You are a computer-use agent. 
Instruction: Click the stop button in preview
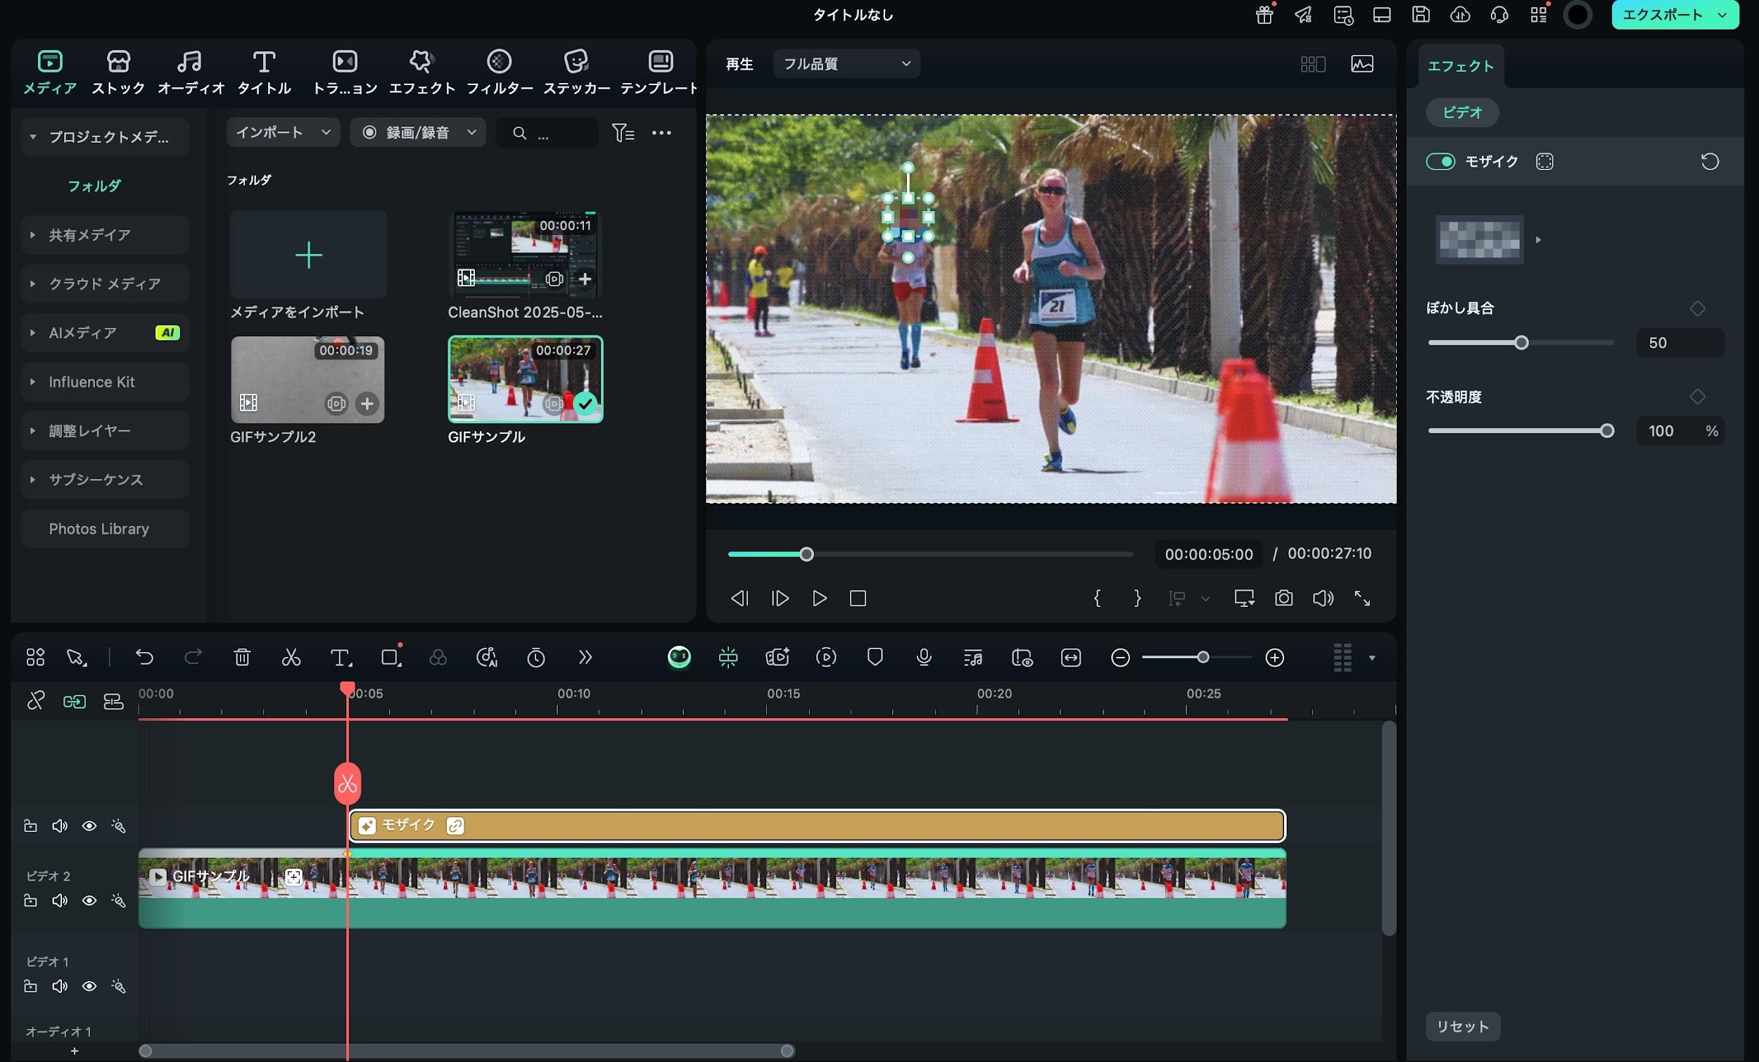pos(858,598)
